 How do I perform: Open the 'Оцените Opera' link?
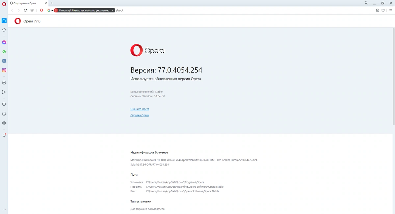140,109
